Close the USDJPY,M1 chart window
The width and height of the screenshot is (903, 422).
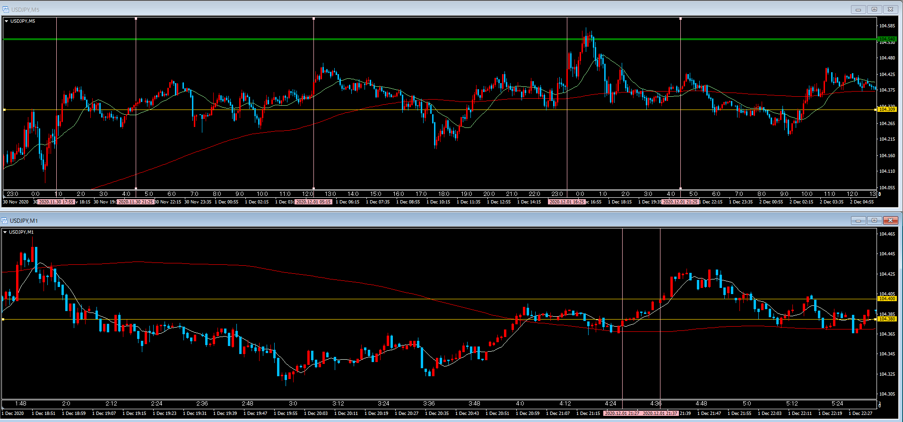pyautogui.click(x=890, y=220)
